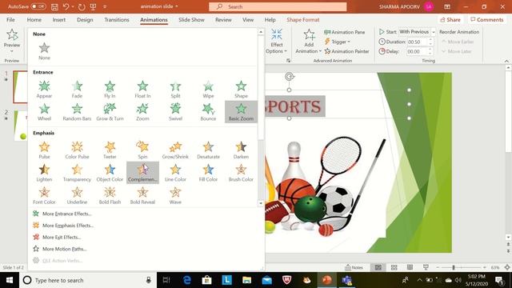Select the Bounce entrance animation
Screen dimensions: 512x288
point(208,112)
